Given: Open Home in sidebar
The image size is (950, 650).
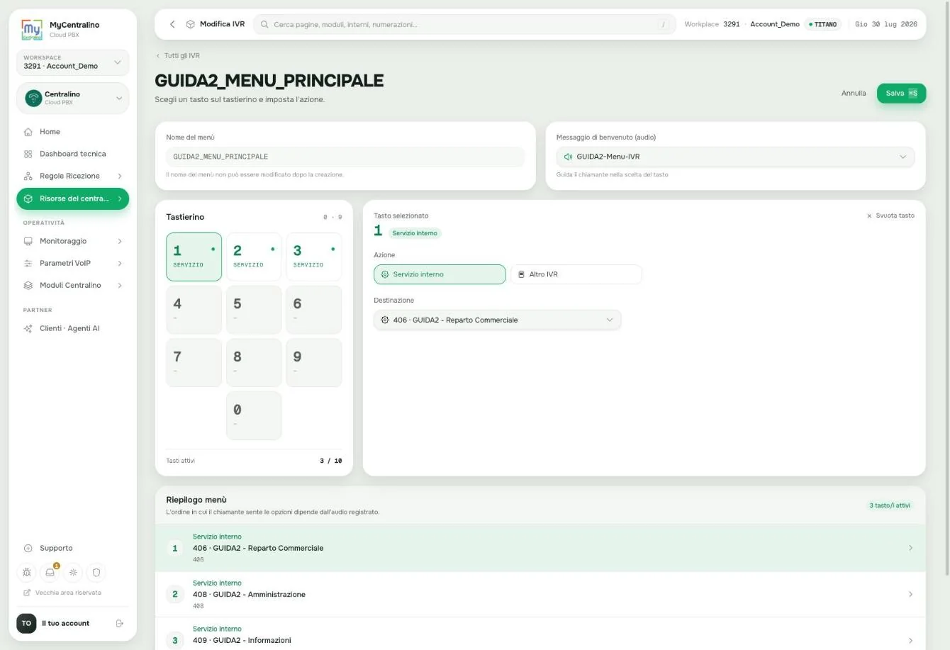Looking at the screenshot, I should coord(72,132).
